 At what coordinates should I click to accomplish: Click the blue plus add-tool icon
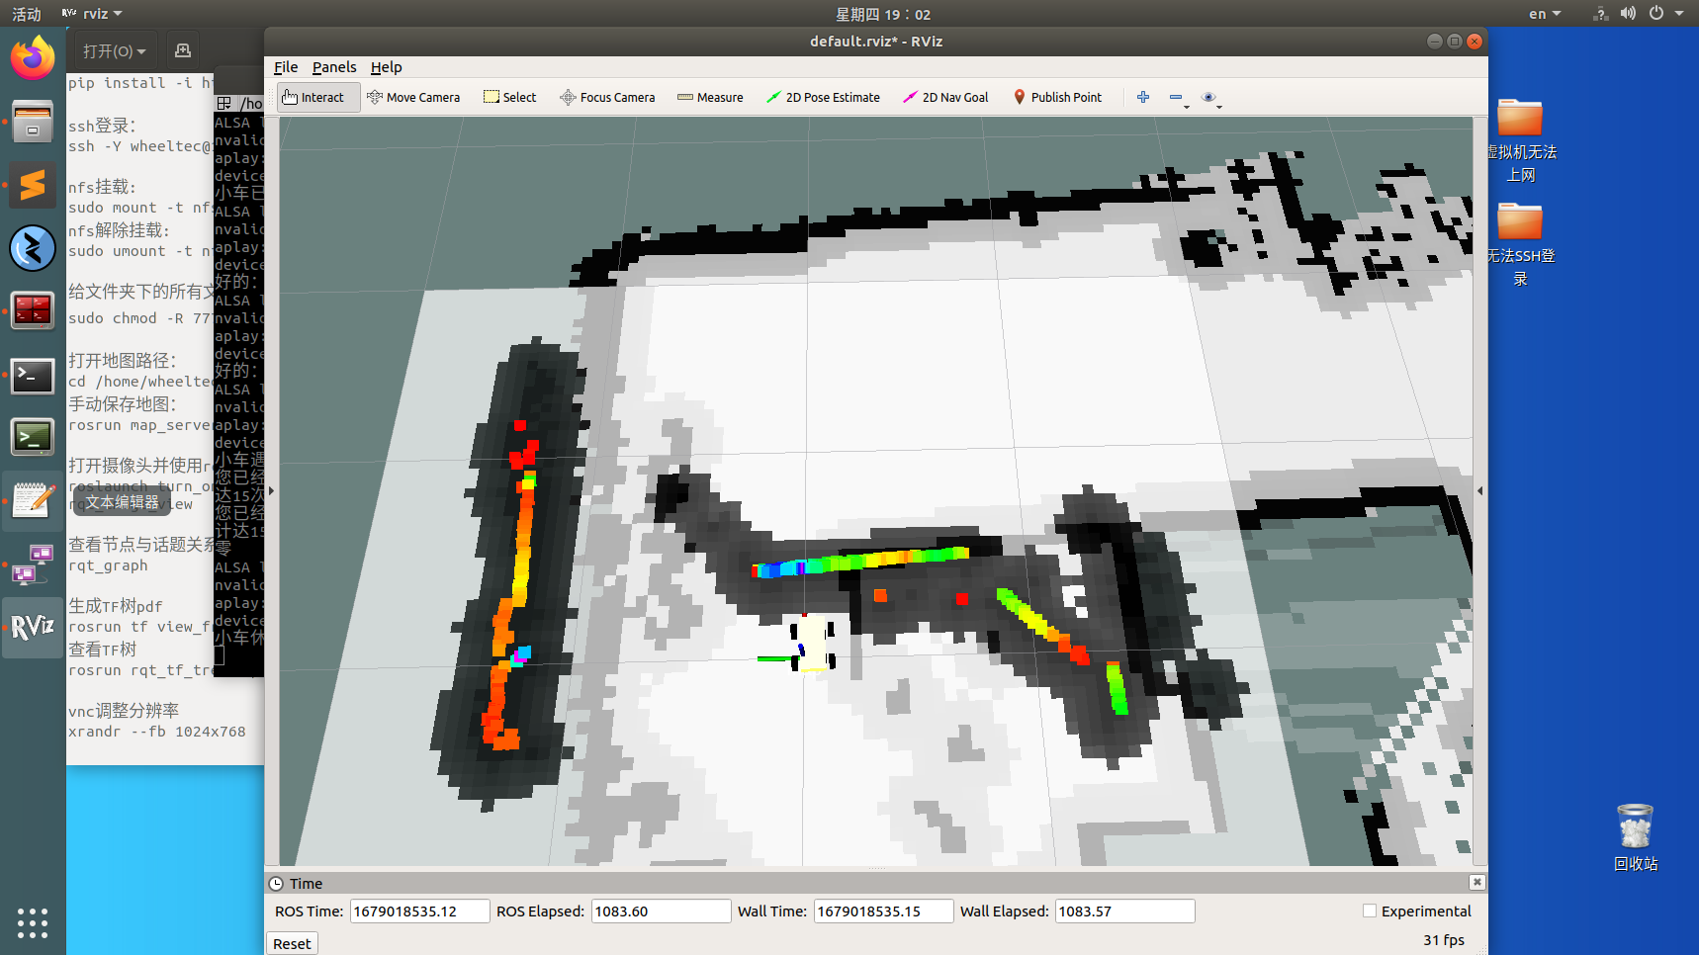pos(1143,97)
